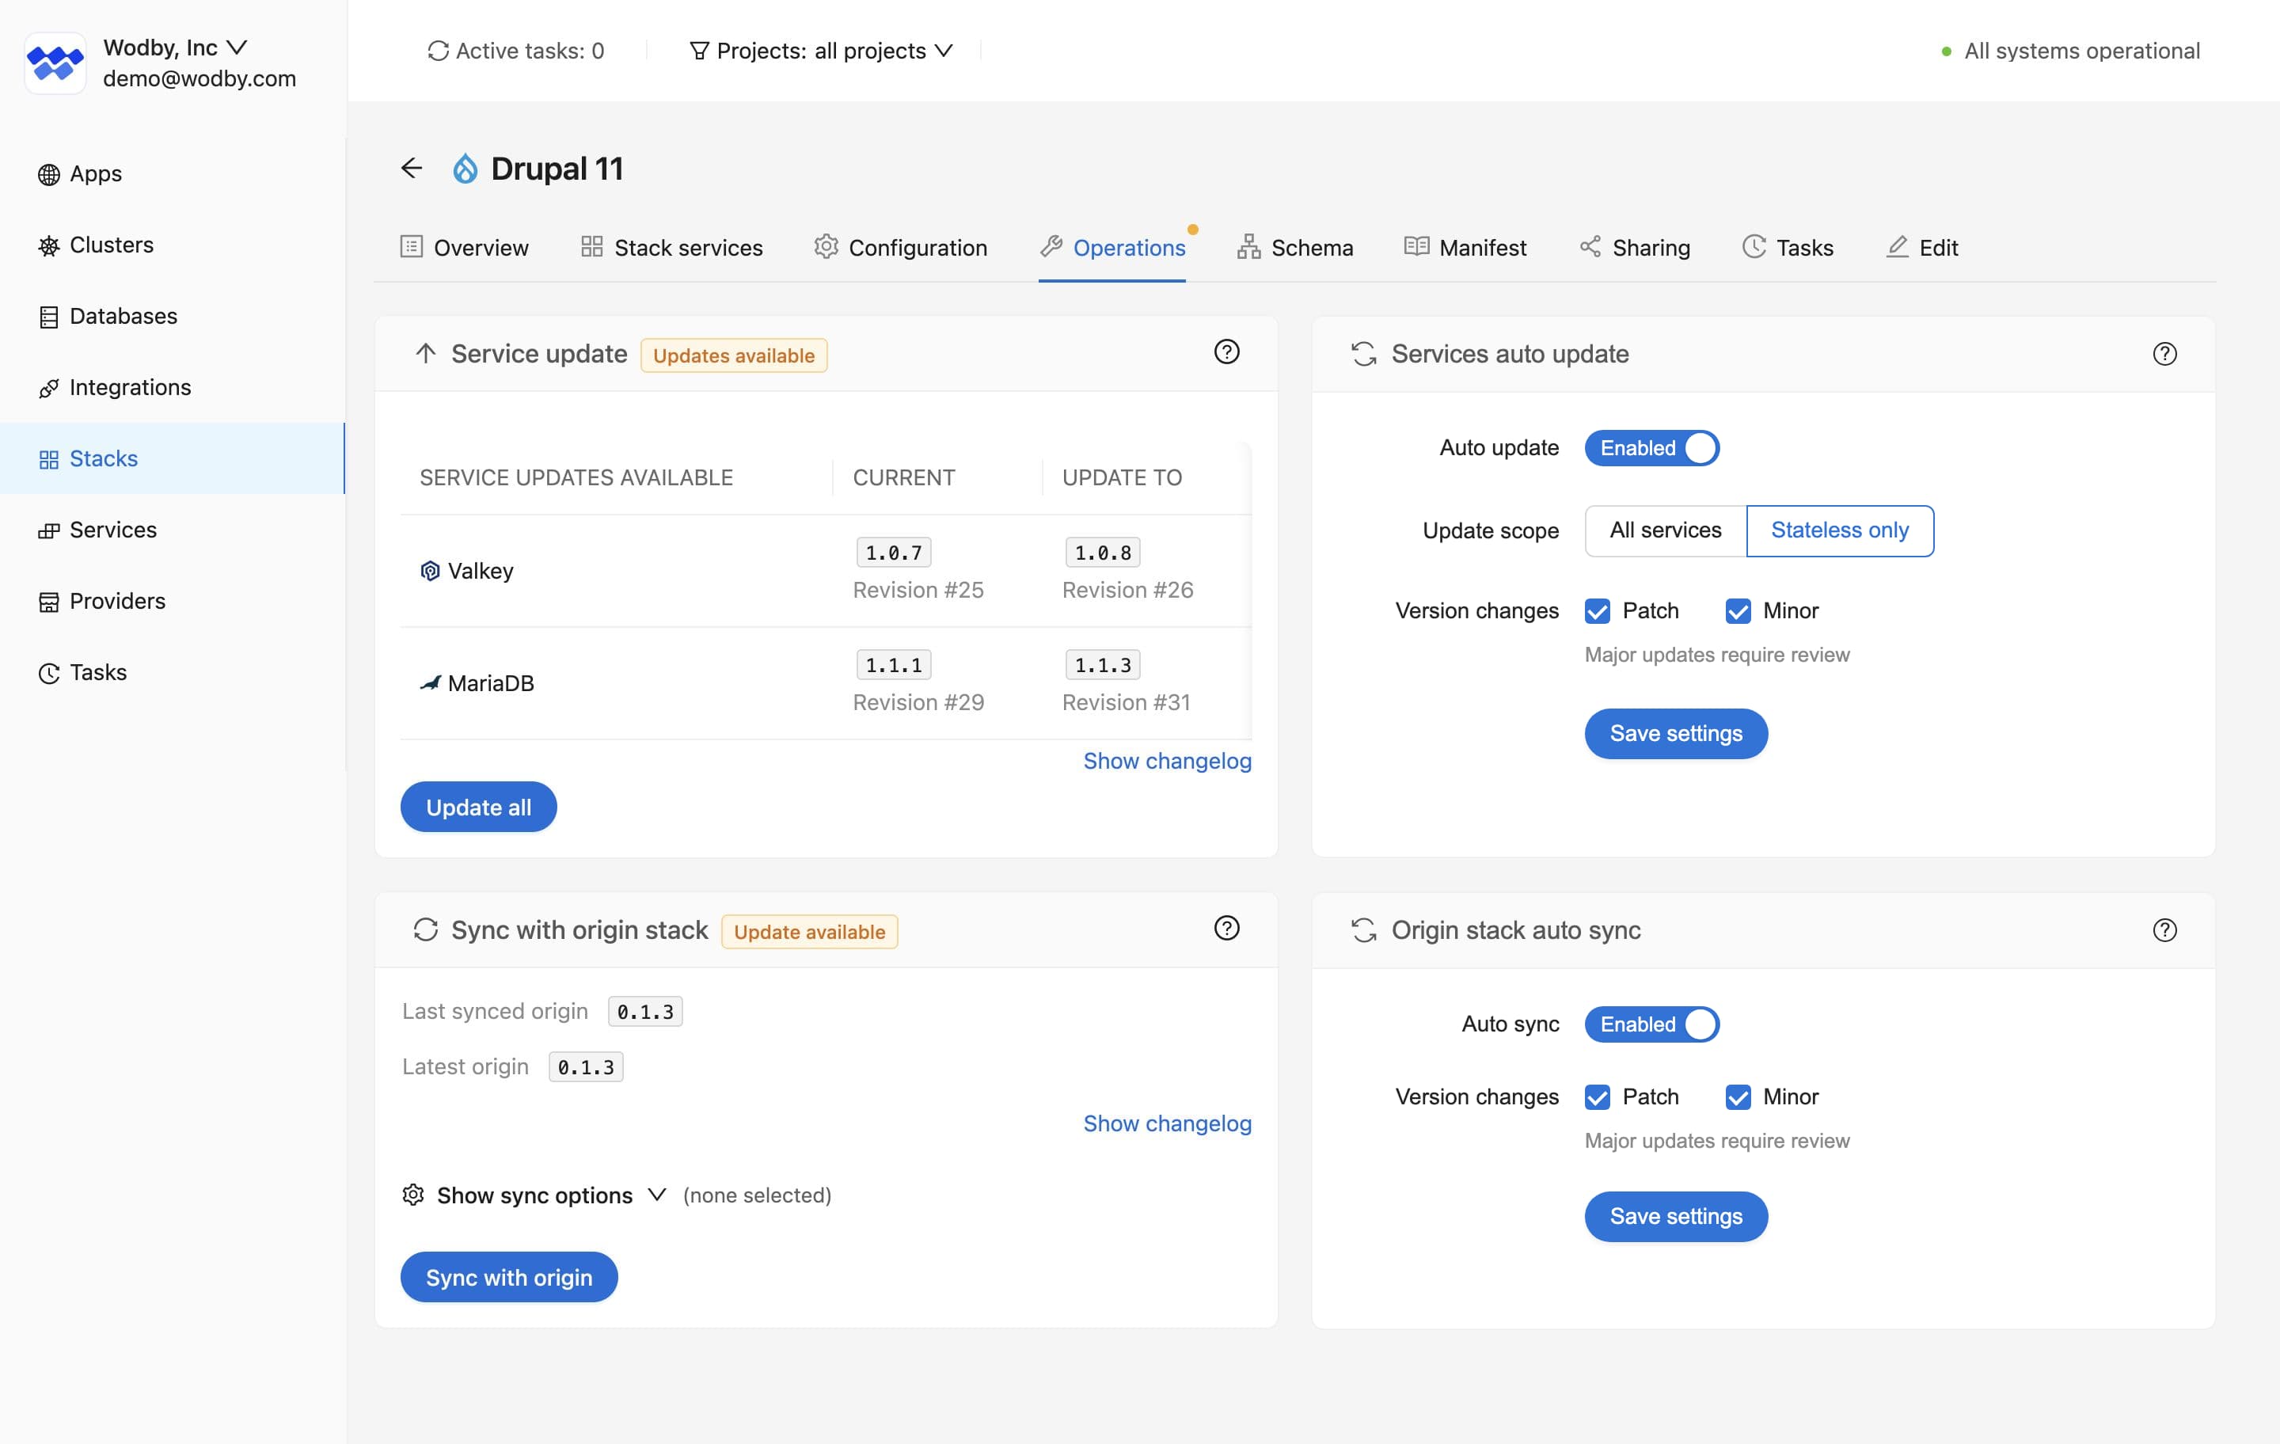Click the Updates available badge

click(x=734, y=355)
